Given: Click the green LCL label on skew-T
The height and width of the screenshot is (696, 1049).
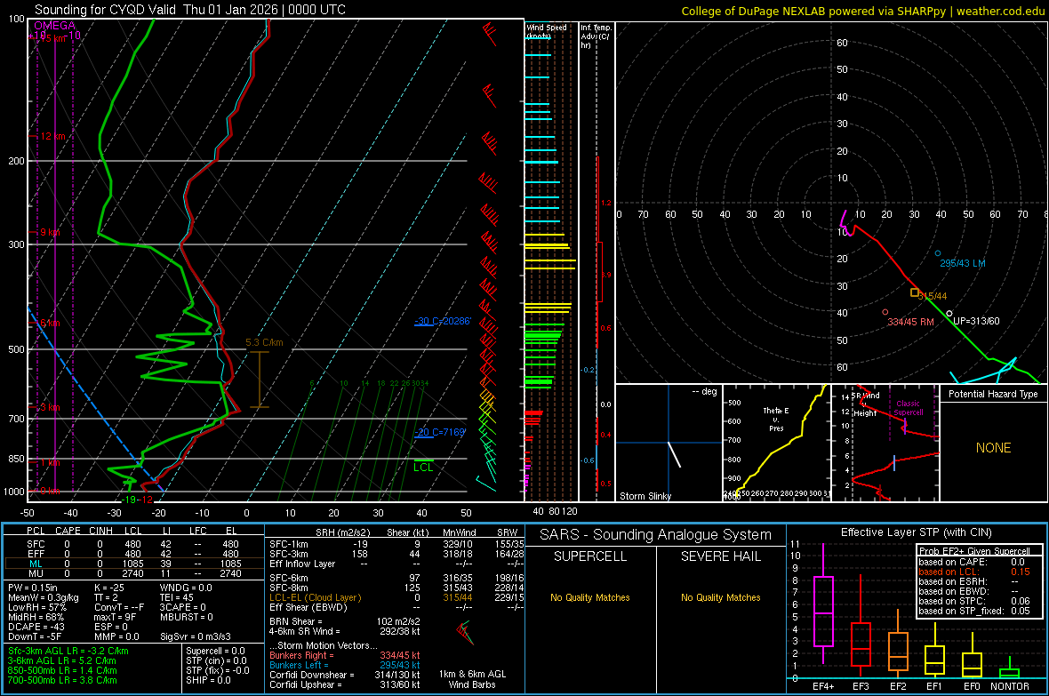Looking at the screenshot, I should point(423,468).
